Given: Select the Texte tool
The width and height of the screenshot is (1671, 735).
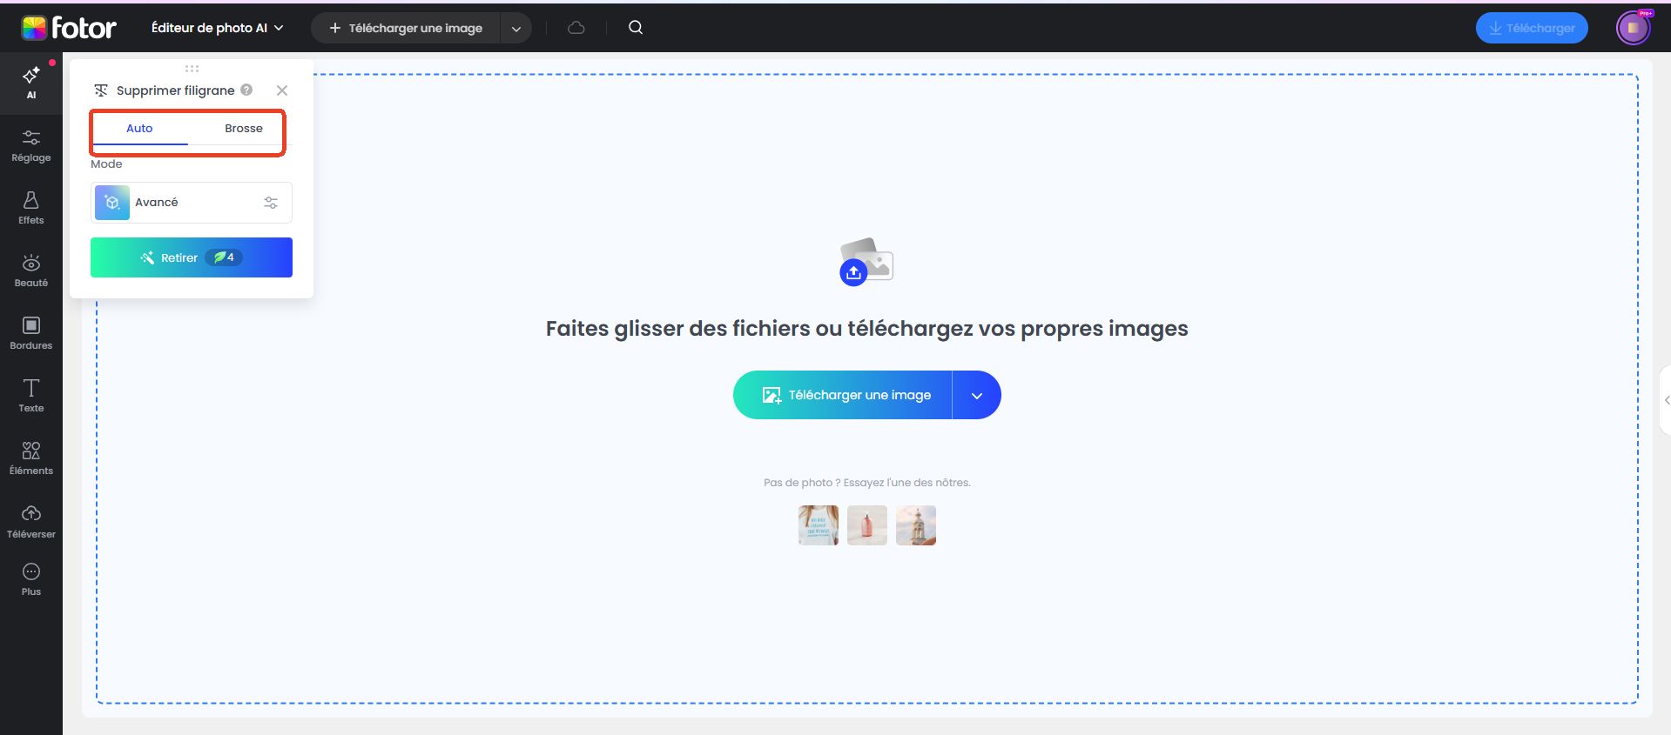Looking at the screenshot, I should [x=31, y=397].
